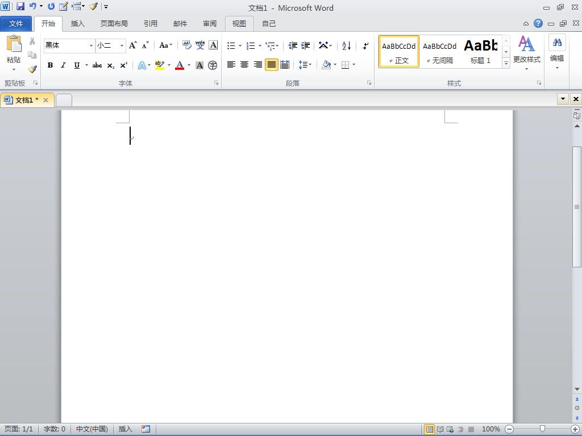Select the Format Painter brush

[x=32, y=69]
